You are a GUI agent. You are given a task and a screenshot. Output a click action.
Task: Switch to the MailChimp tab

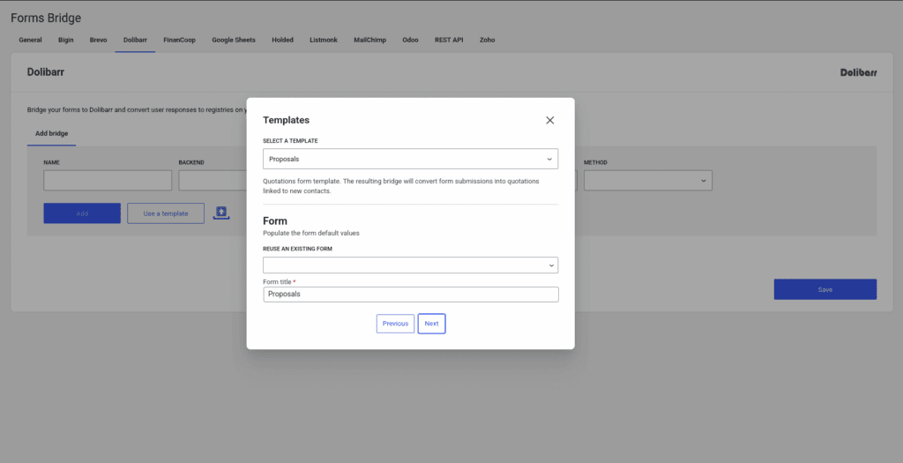click(x=369, y=40)
